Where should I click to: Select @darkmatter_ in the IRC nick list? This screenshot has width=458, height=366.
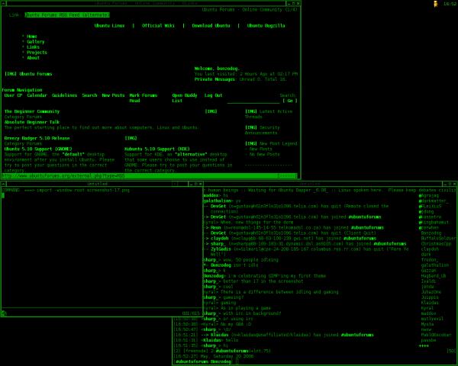click(434, 201)
